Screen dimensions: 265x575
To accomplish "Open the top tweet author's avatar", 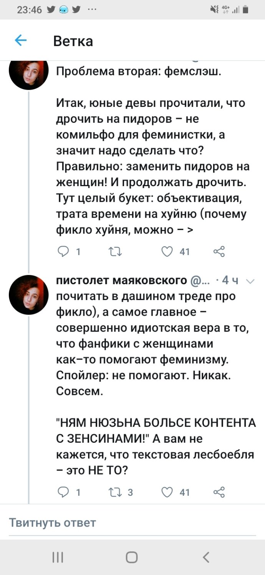I will [x=28, y=71].
